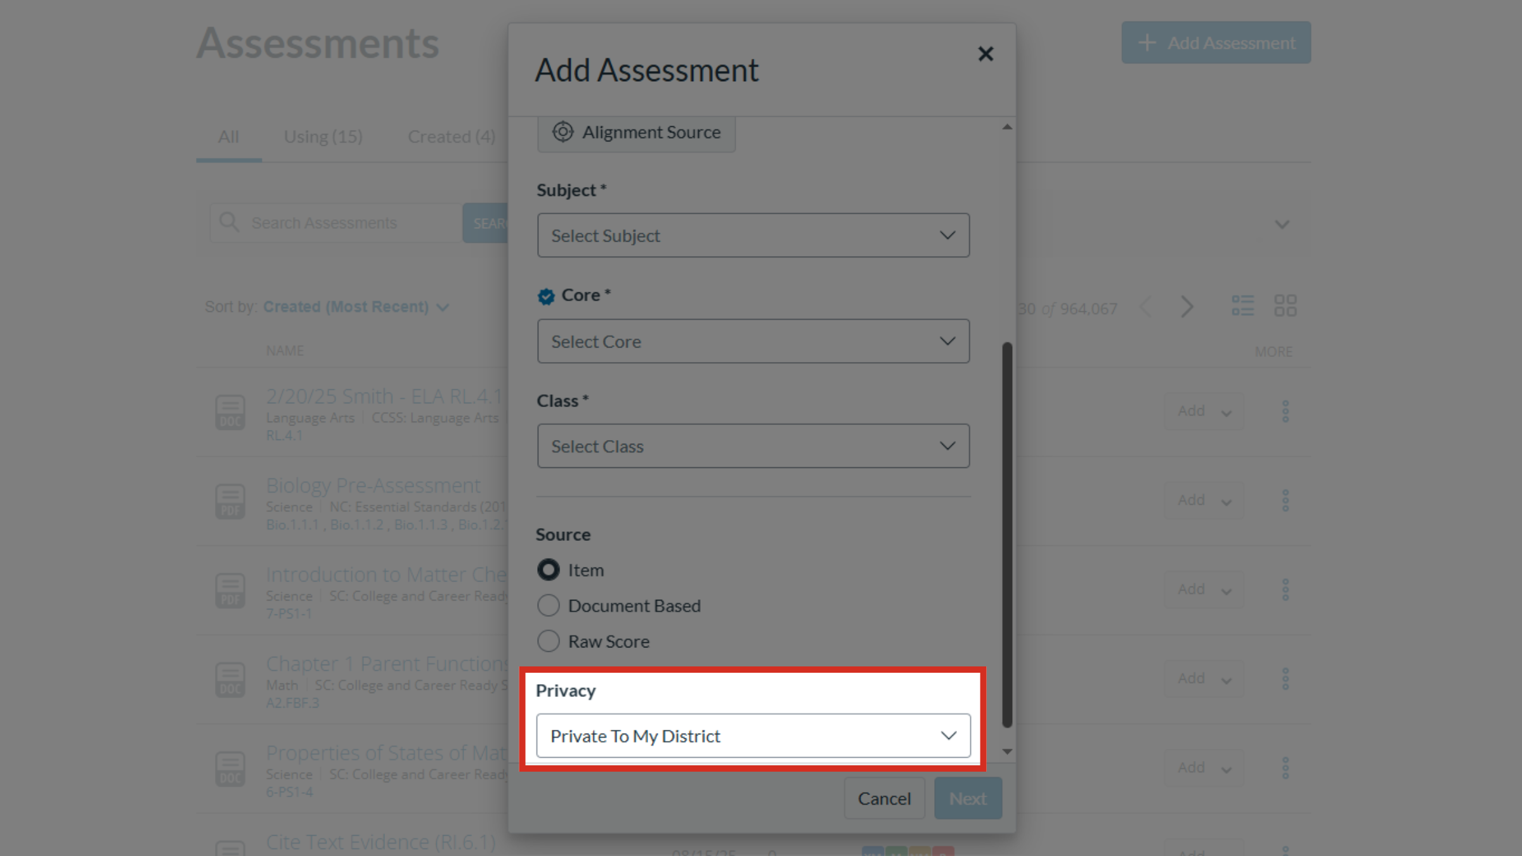This screenshot has height=856, width=1522.
Task: Open the Select Subject dropdown
Action: (x=753, y=235)
